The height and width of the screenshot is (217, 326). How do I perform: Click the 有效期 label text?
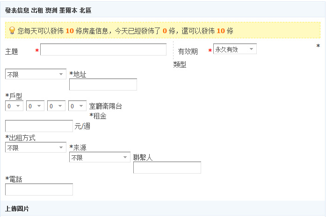click(188, 52)
